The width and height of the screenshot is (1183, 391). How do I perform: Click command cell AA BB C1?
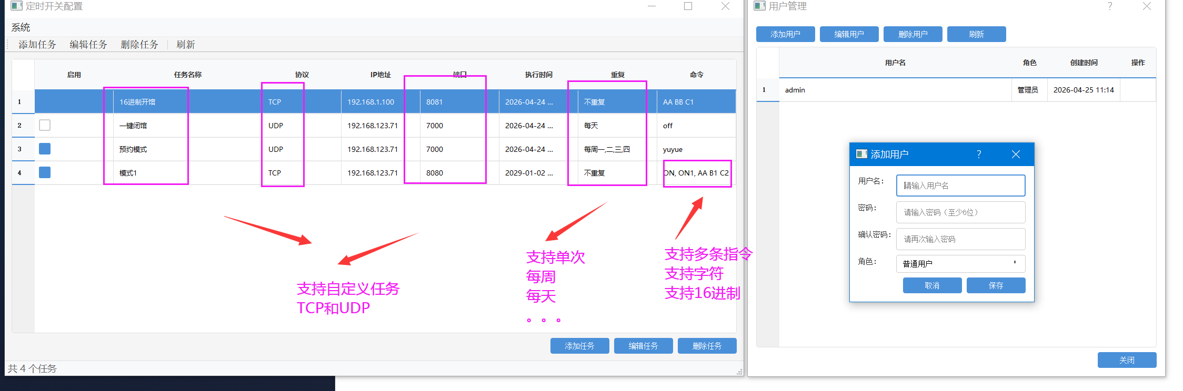point(696,102)
